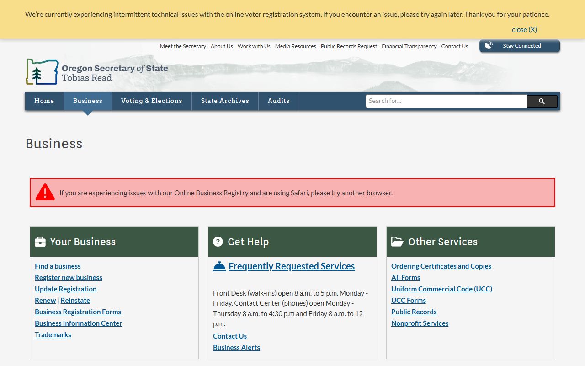Click the service bell icon

(x=219, y=266)
